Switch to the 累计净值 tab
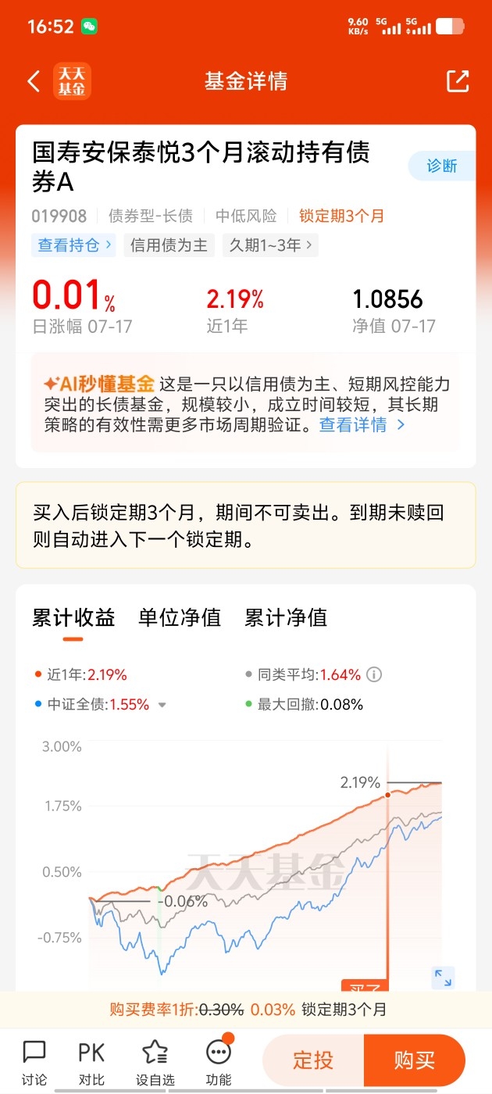492x1094 pixels. click(286, 618)
